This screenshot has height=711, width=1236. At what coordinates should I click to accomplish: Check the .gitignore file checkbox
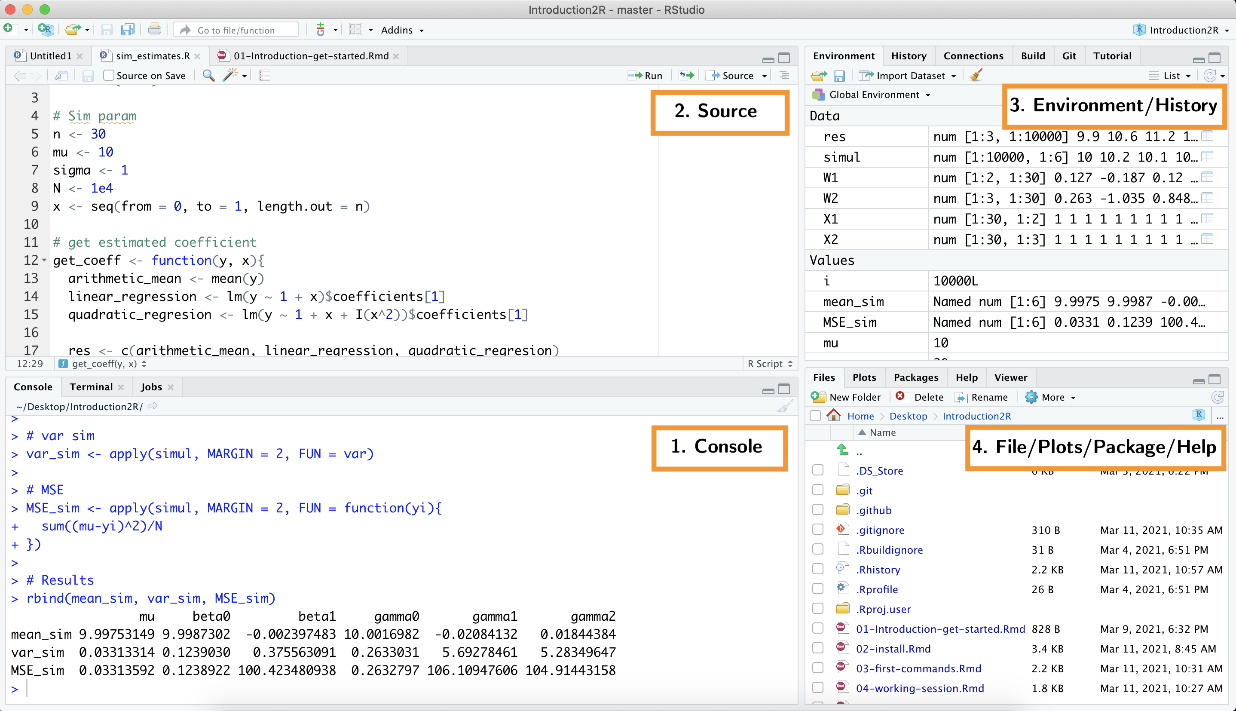click(817, 529)
